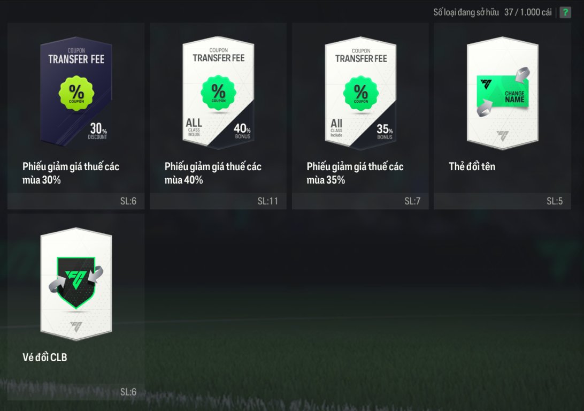
Task: Open the club change shield card image
Action: [76, 284]
